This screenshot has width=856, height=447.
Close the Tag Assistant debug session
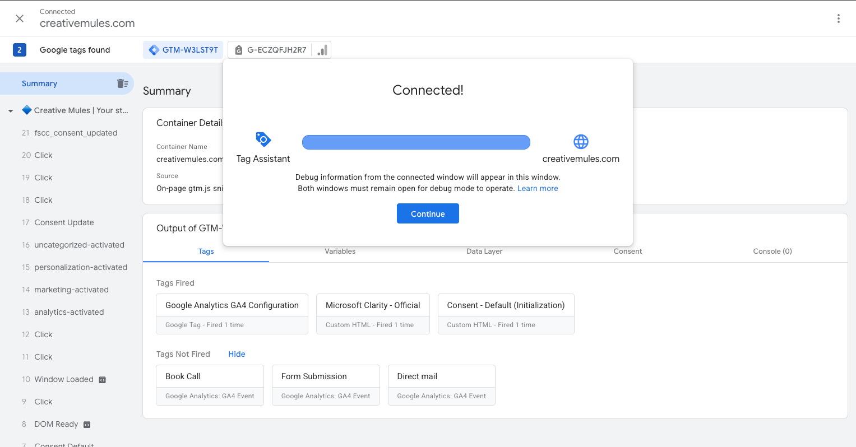click(x=20, y=18)
